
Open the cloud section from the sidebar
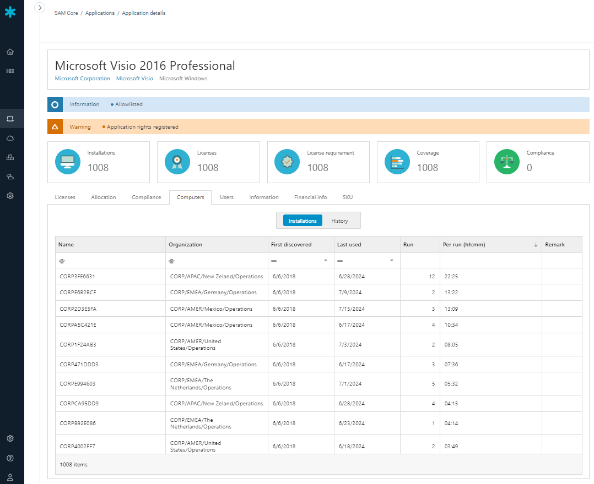(10, 137)
